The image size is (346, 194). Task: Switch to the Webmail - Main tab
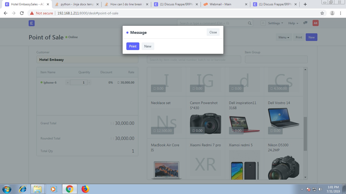[225, 4]
